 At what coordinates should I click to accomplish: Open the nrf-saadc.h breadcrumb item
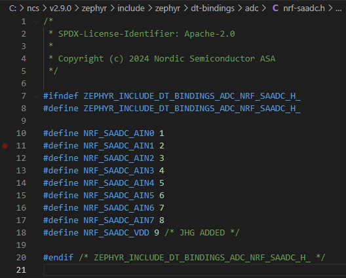pyautogui.click(x=304, y=9)
